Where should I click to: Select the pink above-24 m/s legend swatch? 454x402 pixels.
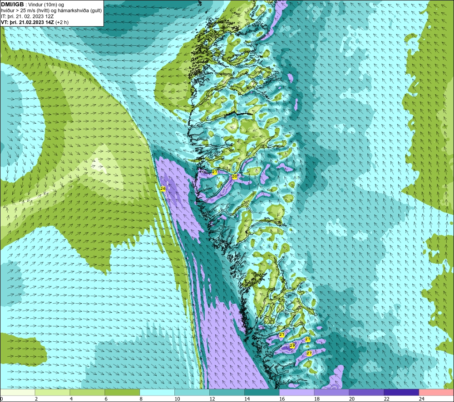[x=436, y=392]
